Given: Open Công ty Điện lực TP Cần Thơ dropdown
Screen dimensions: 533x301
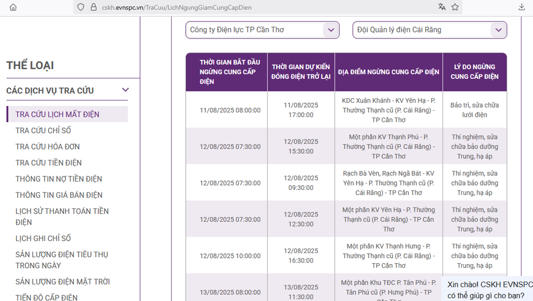Looking at the screenshot, I should coord(262,30).
